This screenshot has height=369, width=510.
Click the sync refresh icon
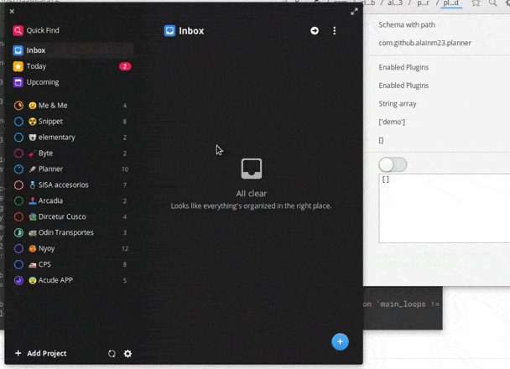pos(112,353)
